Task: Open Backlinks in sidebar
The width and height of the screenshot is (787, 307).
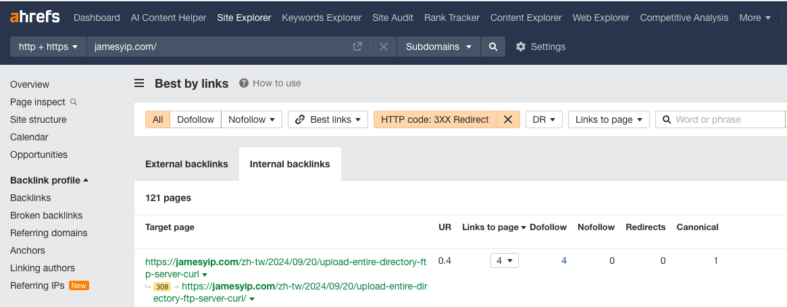Action: click(x=30, y=198)
